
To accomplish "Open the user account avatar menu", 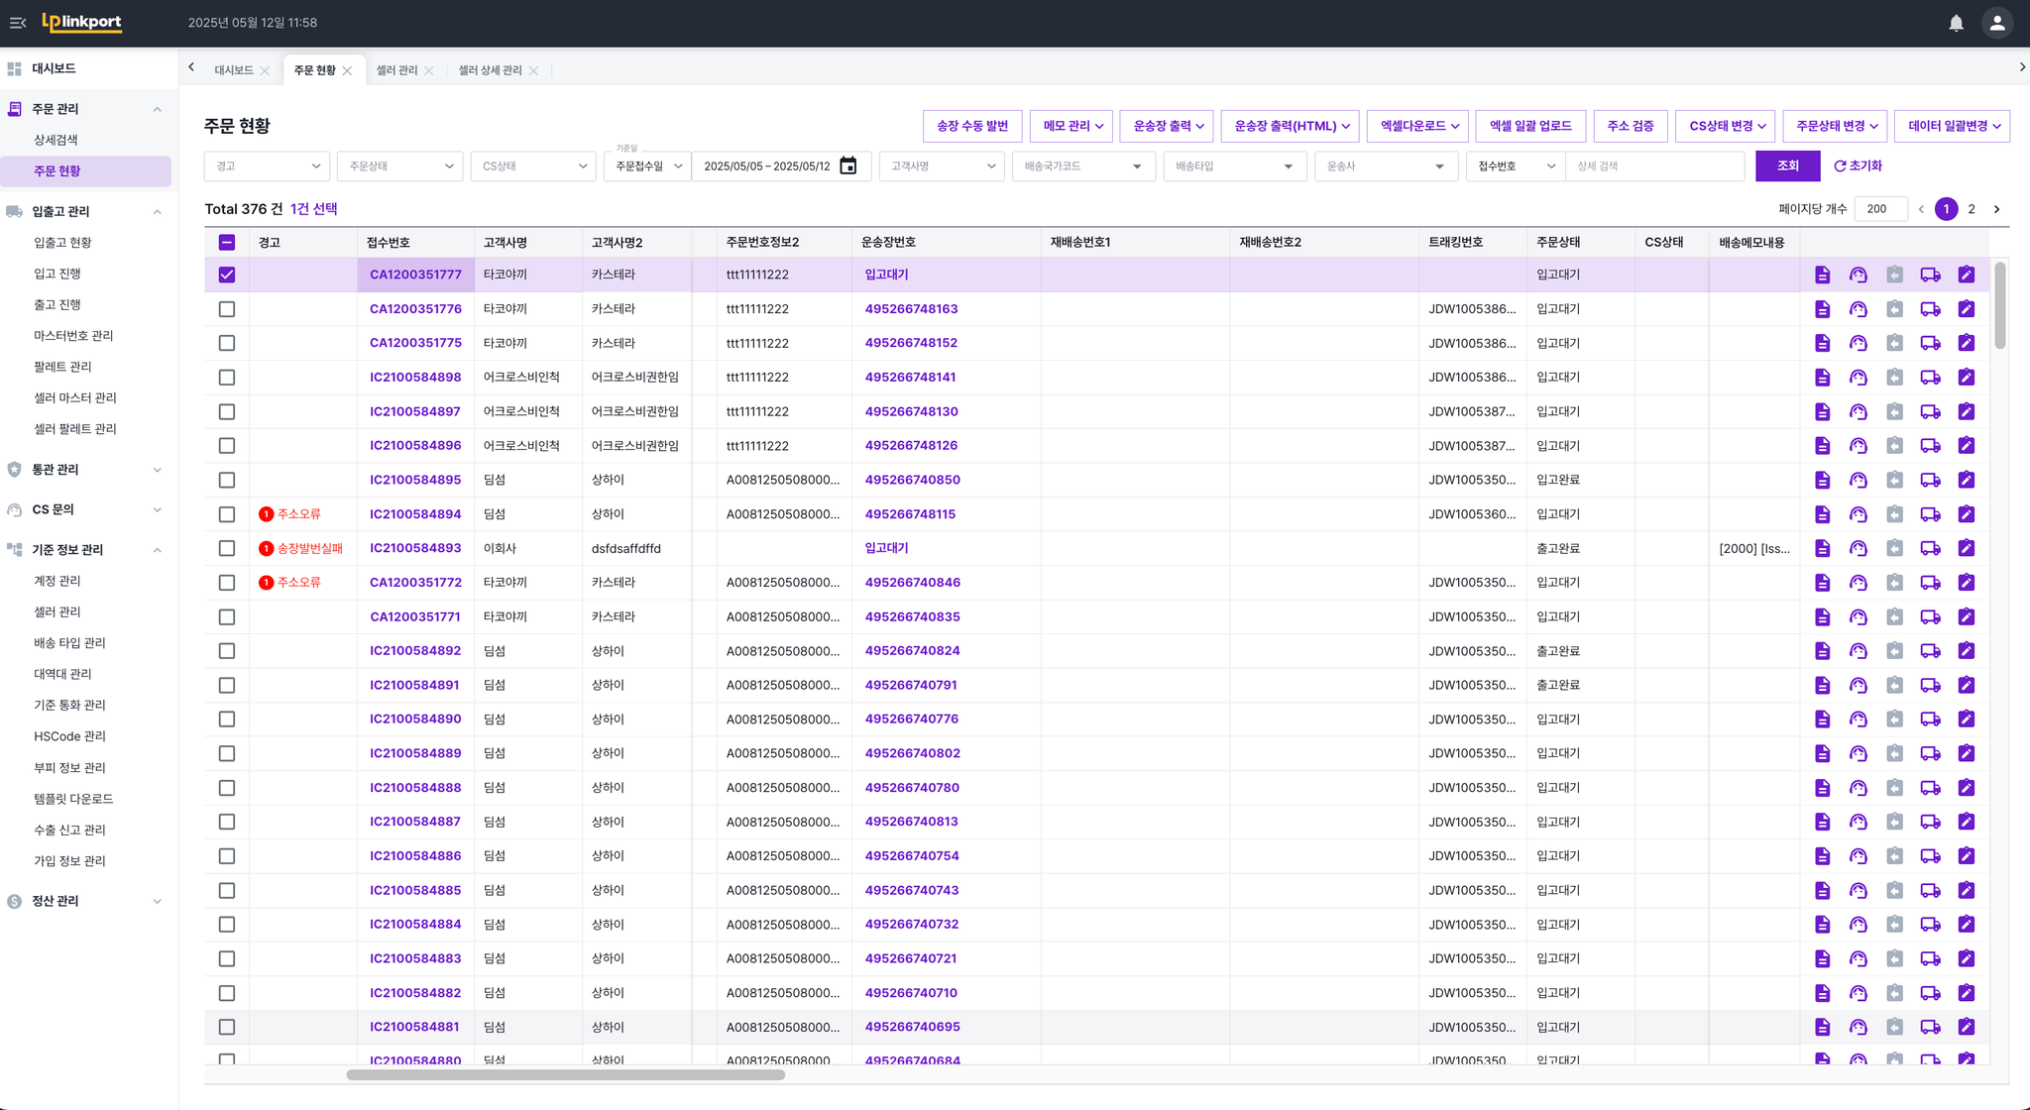I will [1996, 23].
